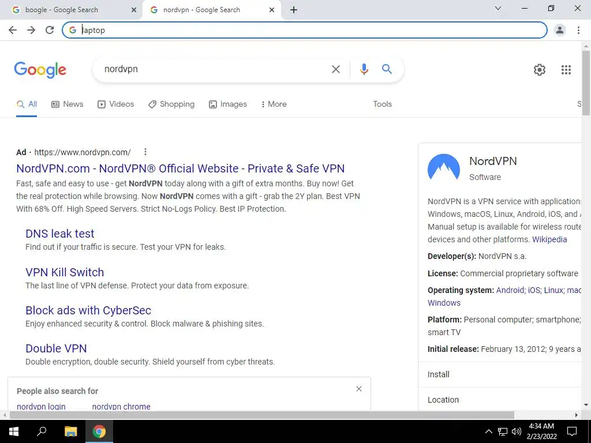The height and width of the screenshot is (443, 591).
Task: Open File Explorer from the taskbar
Action: pos(70,431)
